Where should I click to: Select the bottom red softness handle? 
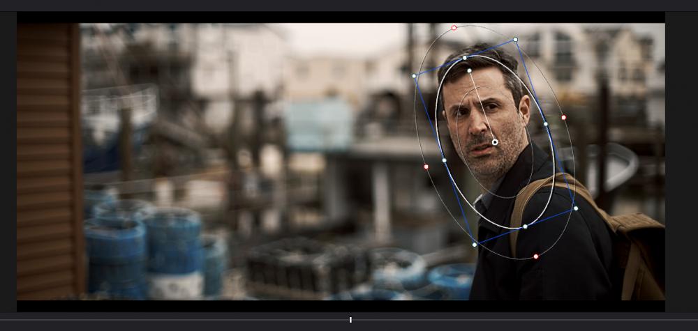pyautogui.click(x=536, y=256)
